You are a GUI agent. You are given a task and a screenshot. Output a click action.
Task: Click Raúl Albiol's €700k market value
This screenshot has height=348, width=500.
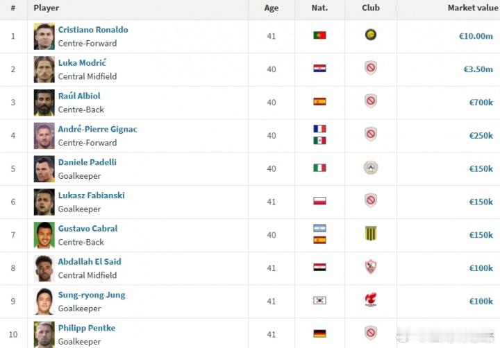(481, 103)
